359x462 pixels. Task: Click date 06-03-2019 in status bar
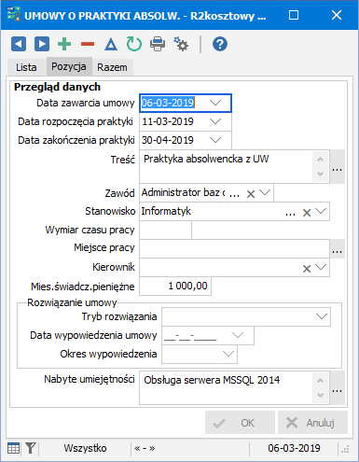click(x=294, y=448)
